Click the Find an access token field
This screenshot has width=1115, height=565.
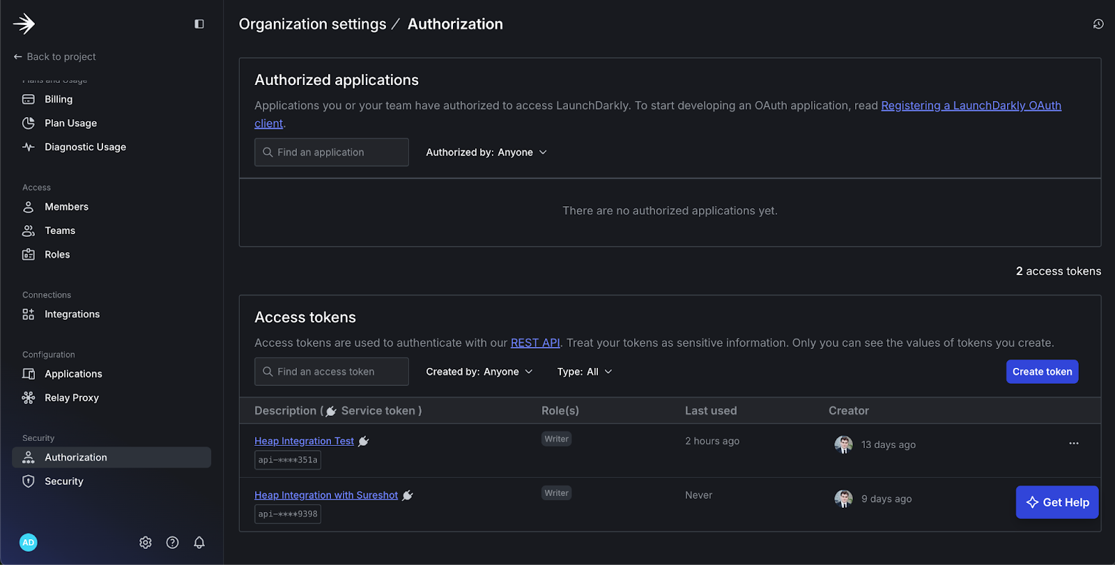tap(332, 372)
